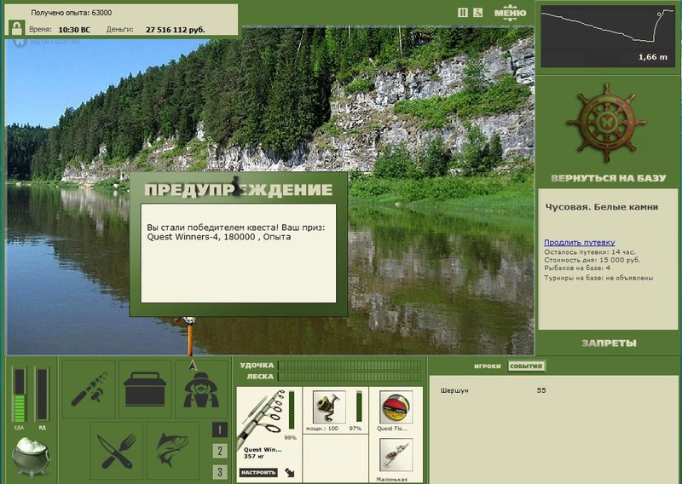Select player Шершун in the list
The width and height of the screenshot is (682, 484).
point(454,390)
